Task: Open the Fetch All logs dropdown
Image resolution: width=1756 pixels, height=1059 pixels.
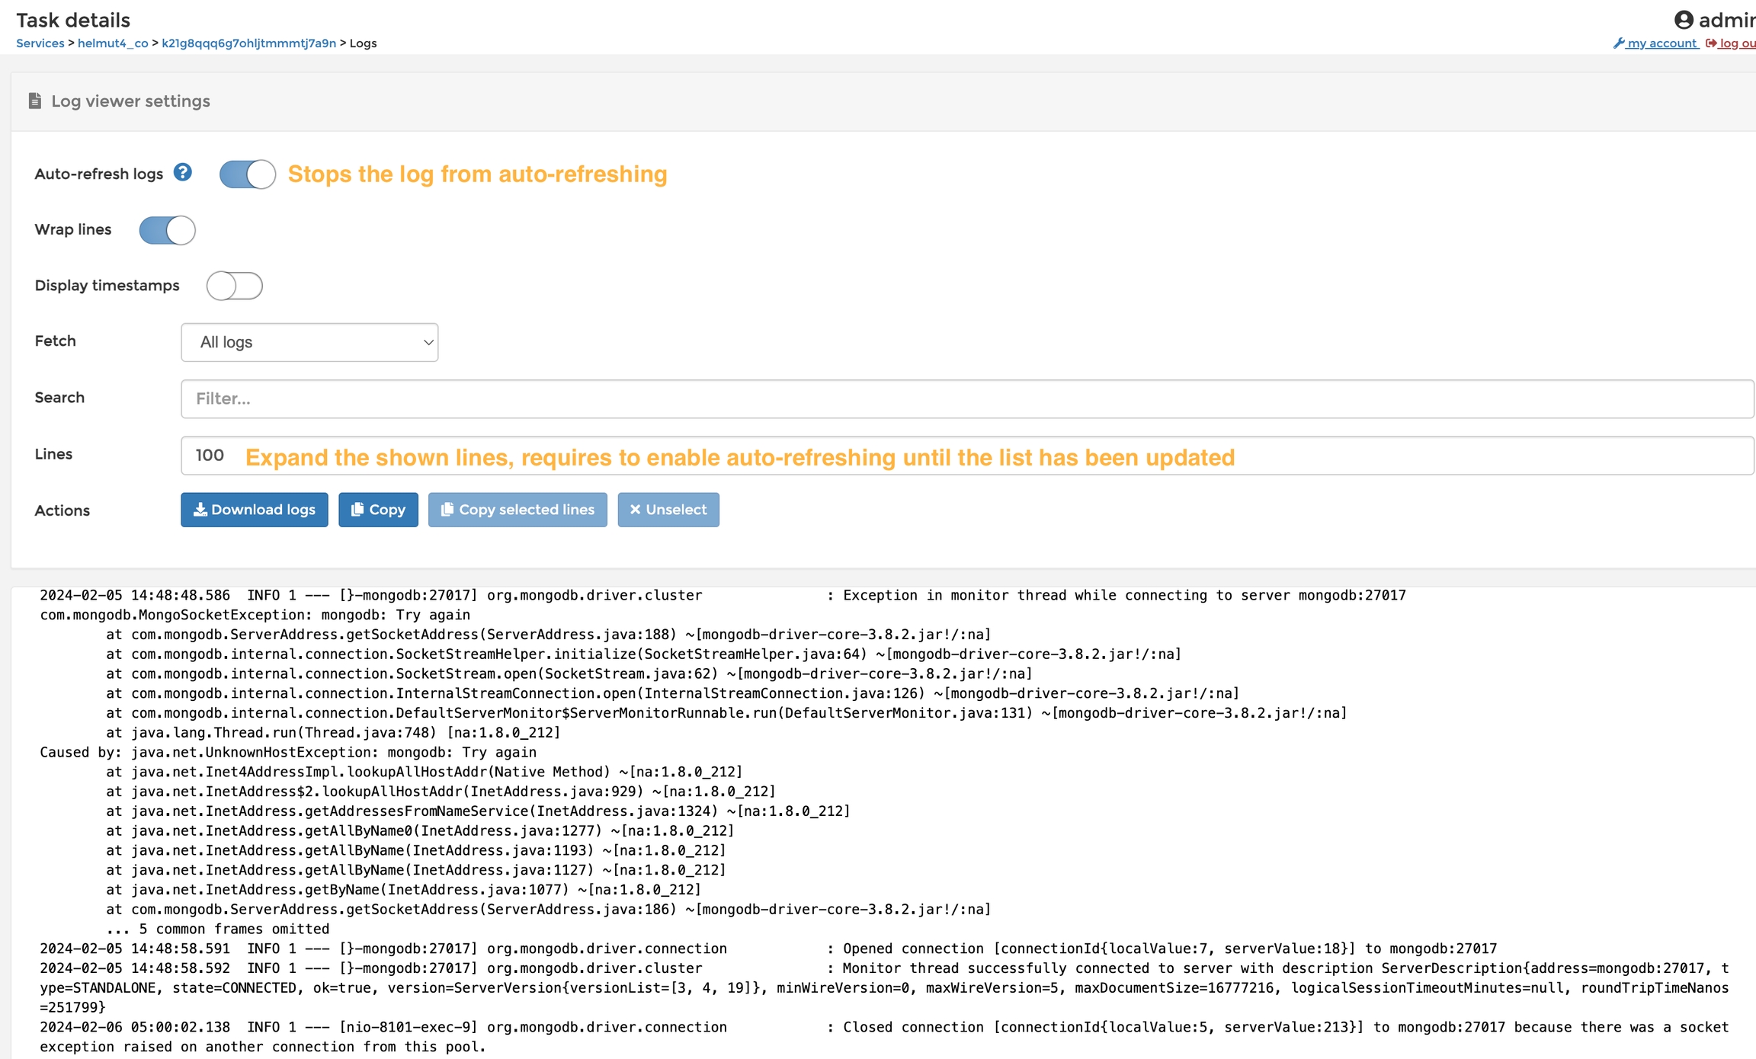Action: click(309, 342)
